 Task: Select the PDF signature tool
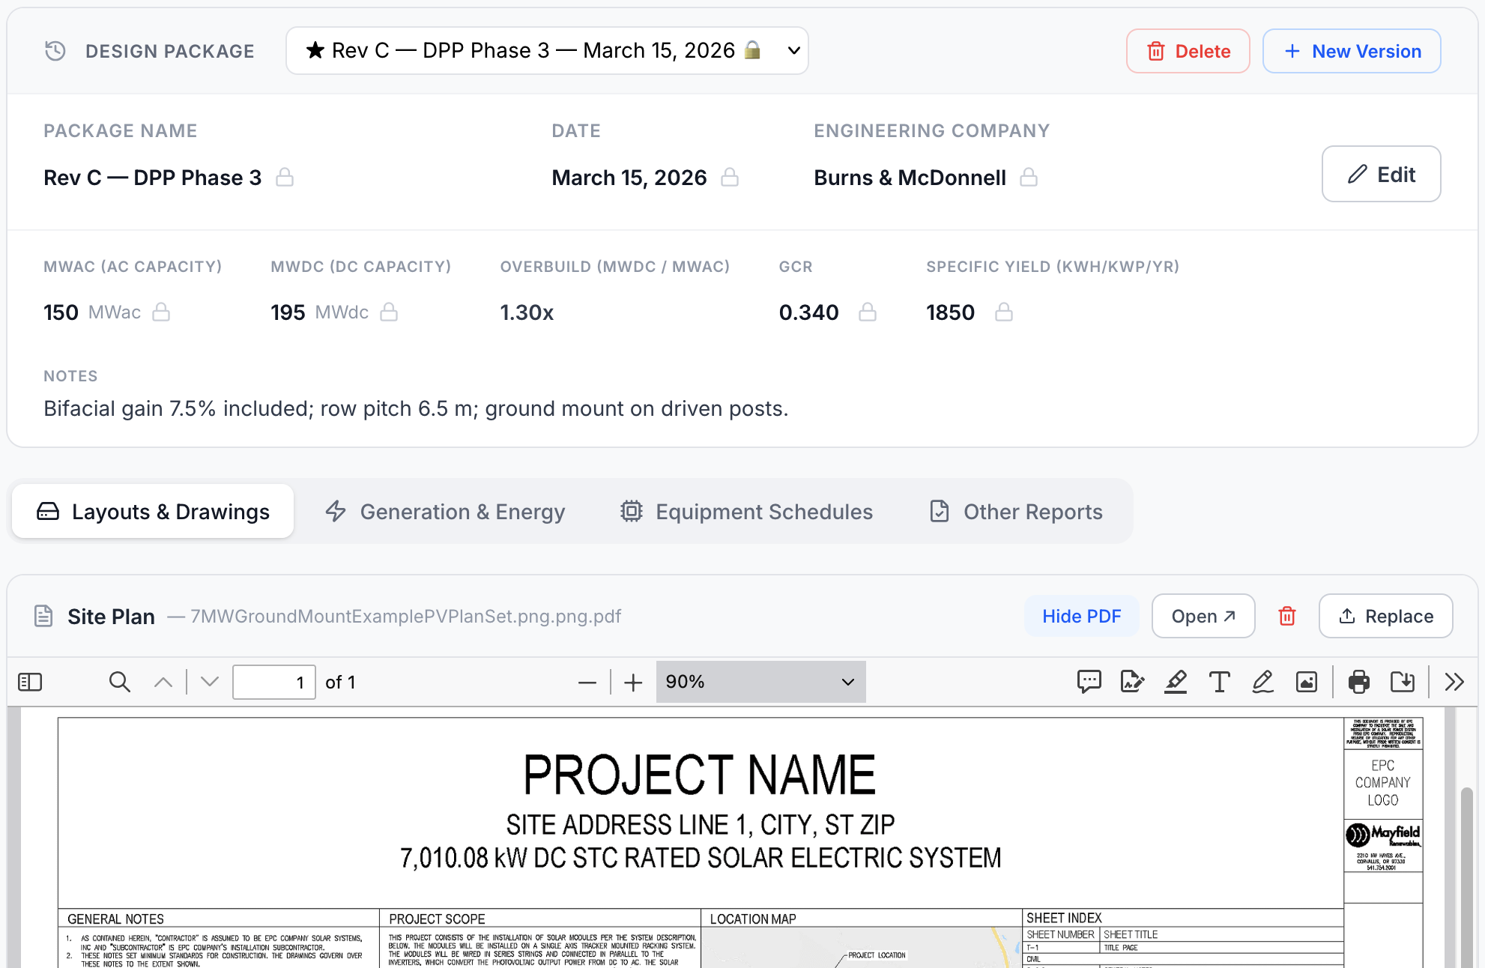tap(1132, 682)
